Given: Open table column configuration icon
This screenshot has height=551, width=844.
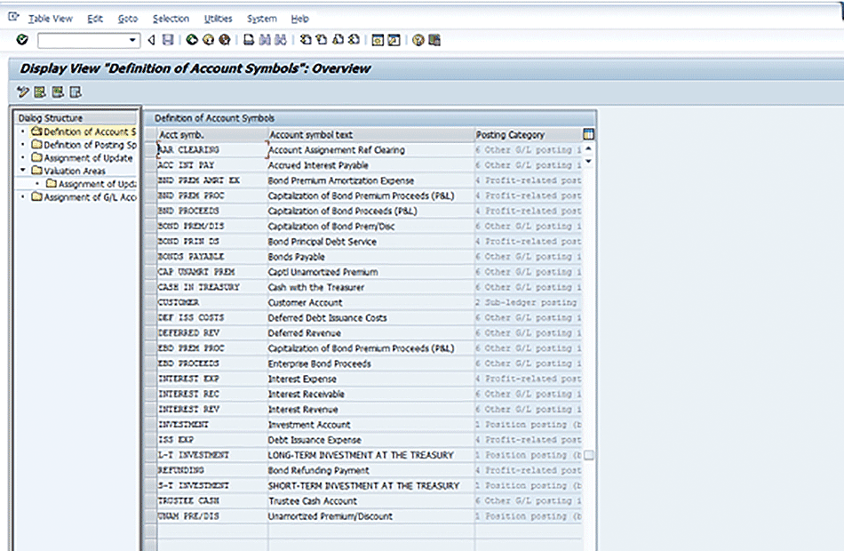Looking at the screenshot, I should point(588,134).
